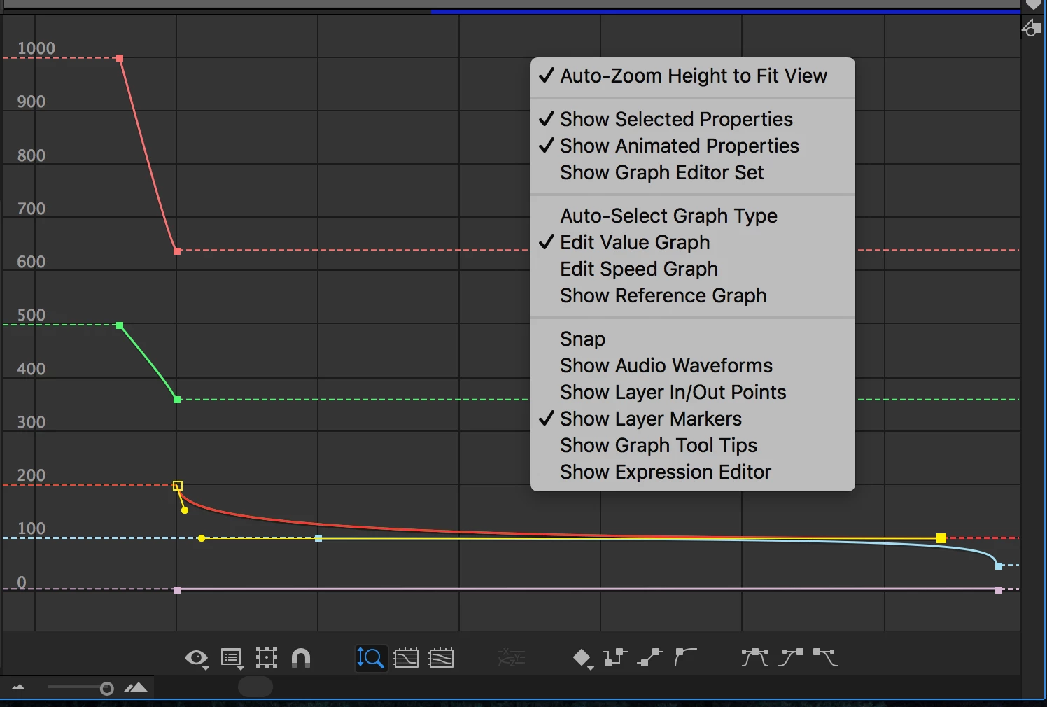
Task: Toggle the Snap magnet icon
Action: tap(301, 657)
